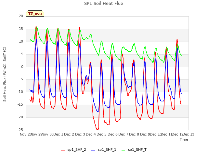Click the 5 y-axis tick label
The width and height of the screenshot is (208, 156).
[x=22, y=54]
